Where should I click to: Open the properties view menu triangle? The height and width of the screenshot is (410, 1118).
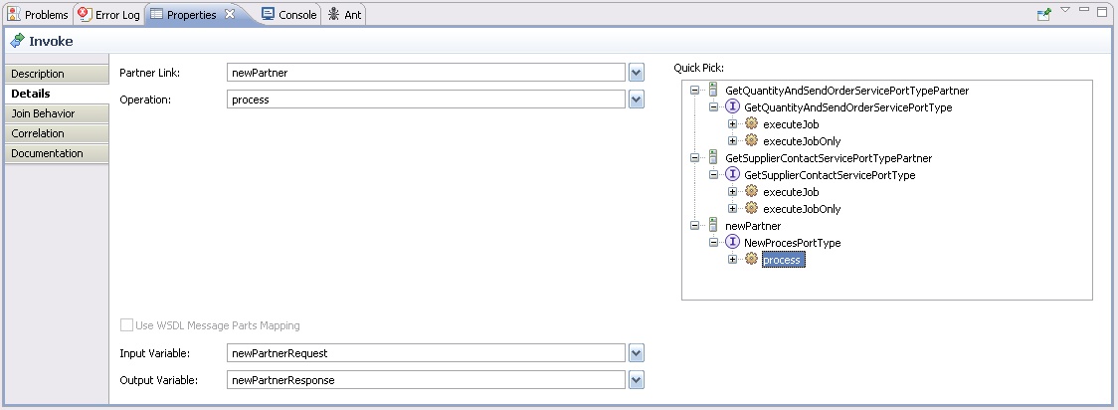click(x=1065, y=11)
